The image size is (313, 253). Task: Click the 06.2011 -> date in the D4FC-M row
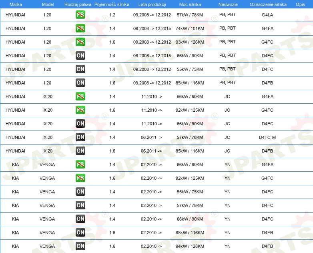[x=151, y=137]
